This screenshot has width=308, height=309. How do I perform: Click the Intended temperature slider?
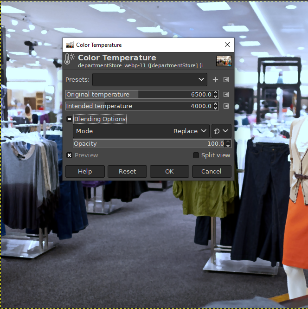point(142,106)
